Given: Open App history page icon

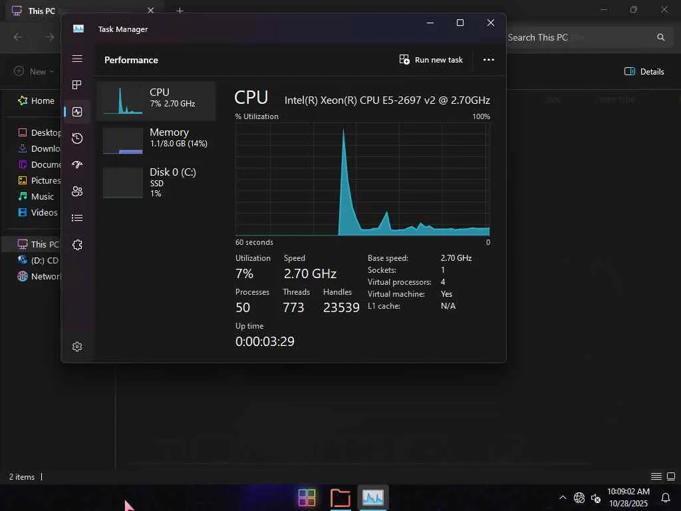Looking at the screenshot, I should point(77,138).
